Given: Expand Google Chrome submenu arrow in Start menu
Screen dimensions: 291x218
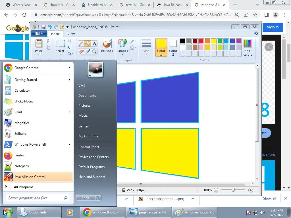Looking at the screenshot, I should pyautogui.click(x=69, y=68).
